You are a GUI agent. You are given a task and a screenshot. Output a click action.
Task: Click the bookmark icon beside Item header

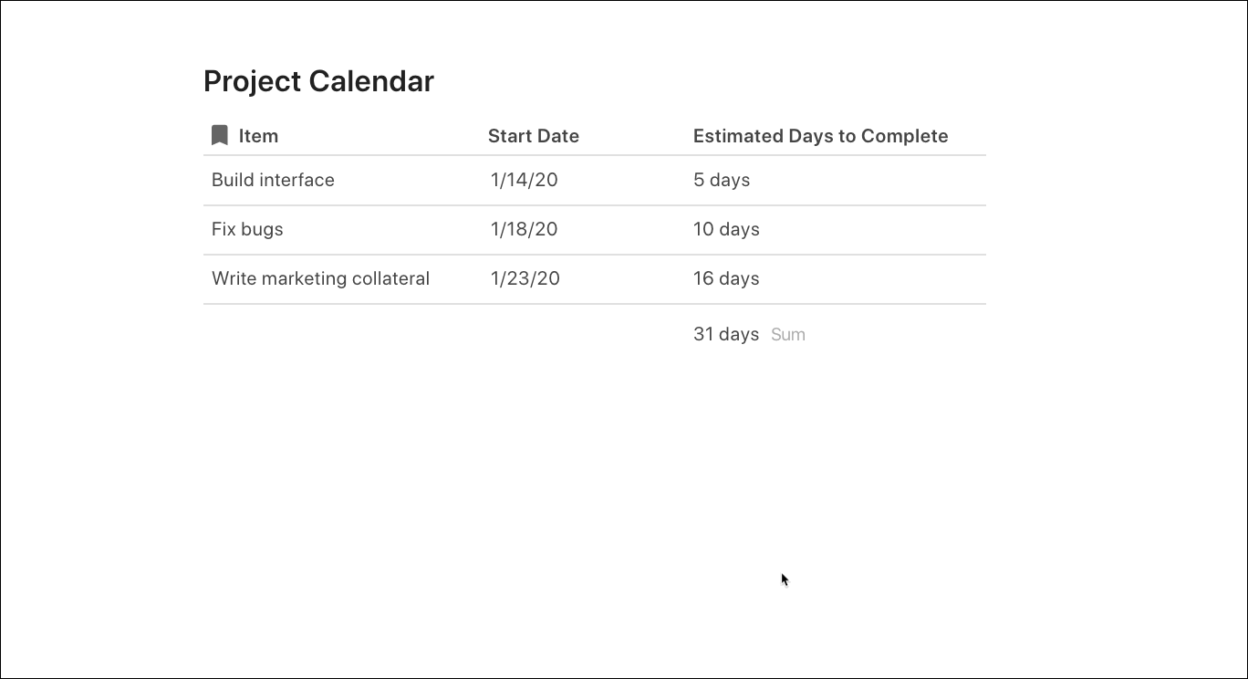pos(219,136)
